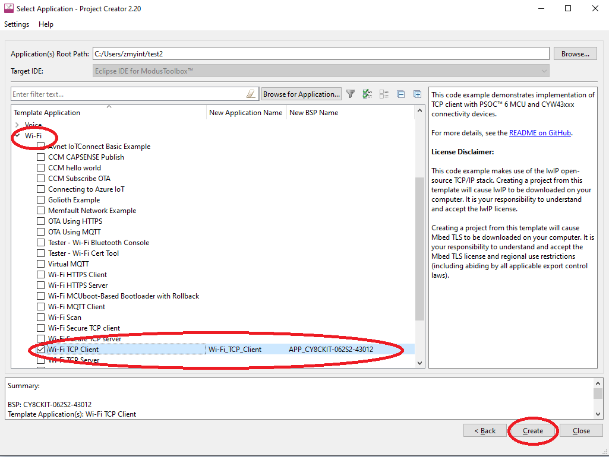Open the Settings menu

coord(17,24)
